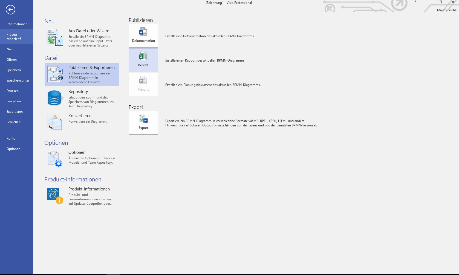This screenshot has width=459, height=275.
Task: Click the Export formats description text
Action: click(242, 123)
